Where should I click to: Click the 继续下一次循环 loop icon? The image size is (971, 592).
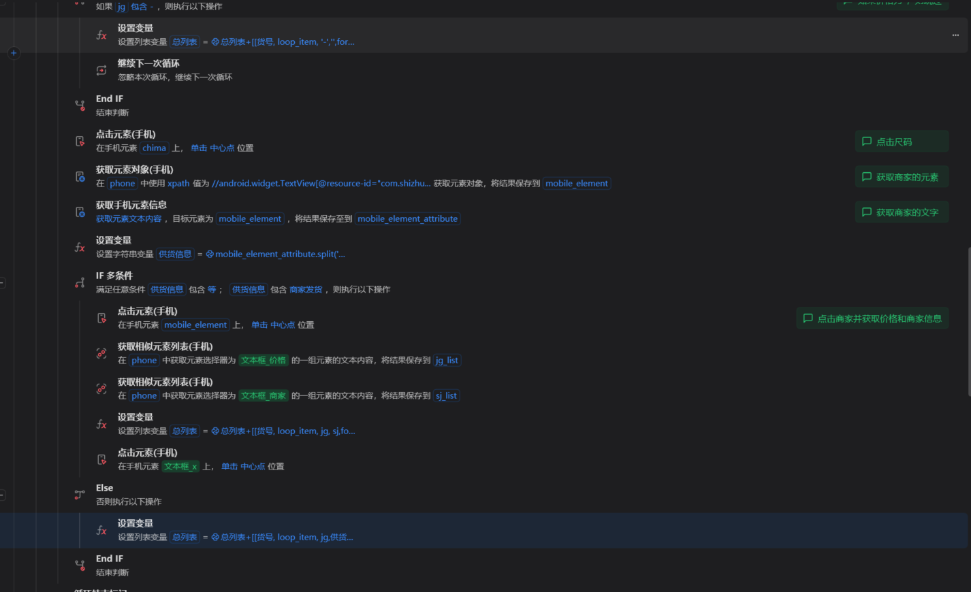tap(101, 70)
